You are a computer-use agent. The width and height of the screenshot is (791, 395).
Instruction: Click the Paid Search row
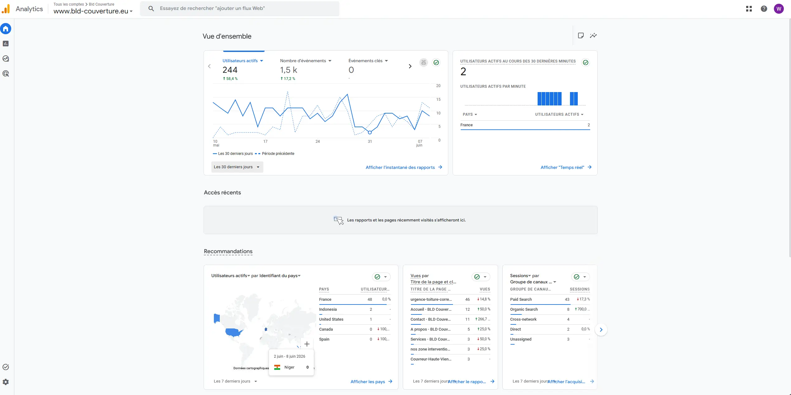pyautogui.click(x=550, y=300)
